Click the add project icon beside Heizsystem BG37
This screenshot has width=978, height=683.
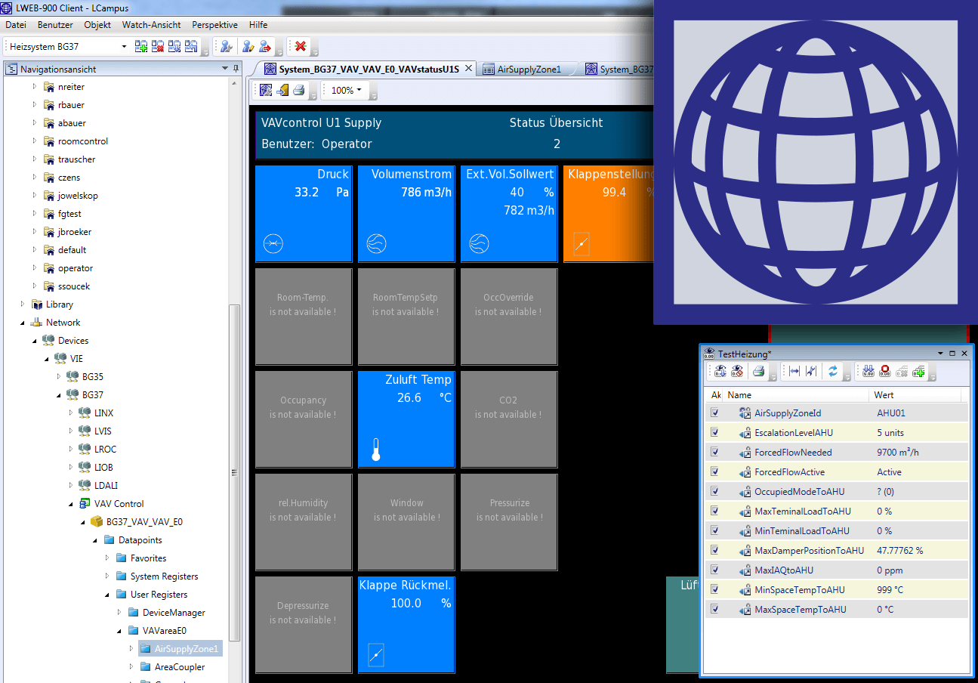(141, 47)
